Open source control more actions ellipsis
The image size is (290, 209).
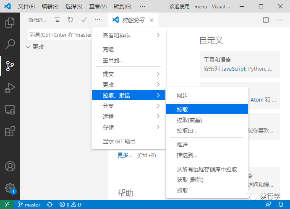(97, 20)
